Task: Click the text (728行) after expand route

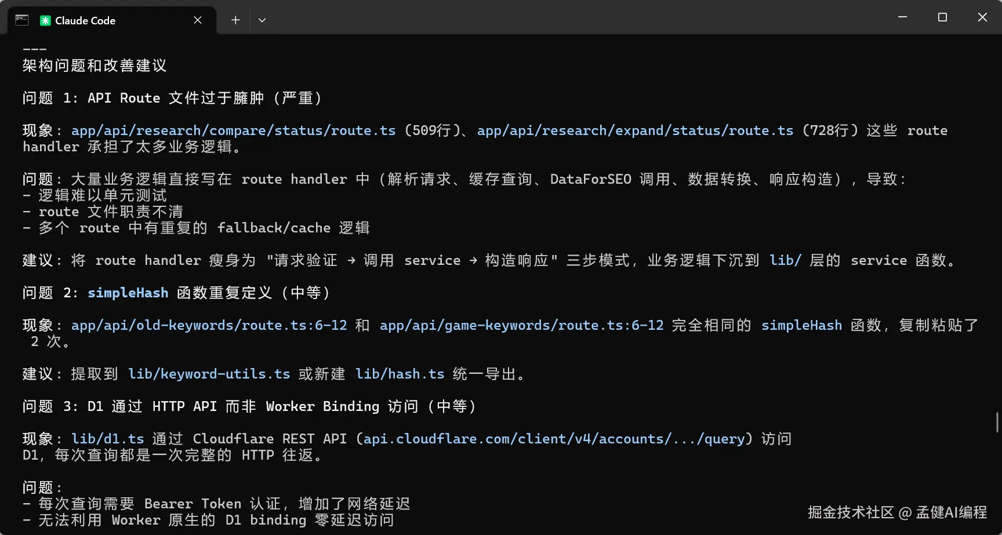Action: pyautogui.click(x=830, y=130)
